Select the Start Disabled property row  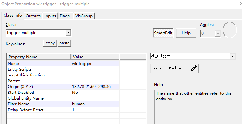click(x=63, y=93)
